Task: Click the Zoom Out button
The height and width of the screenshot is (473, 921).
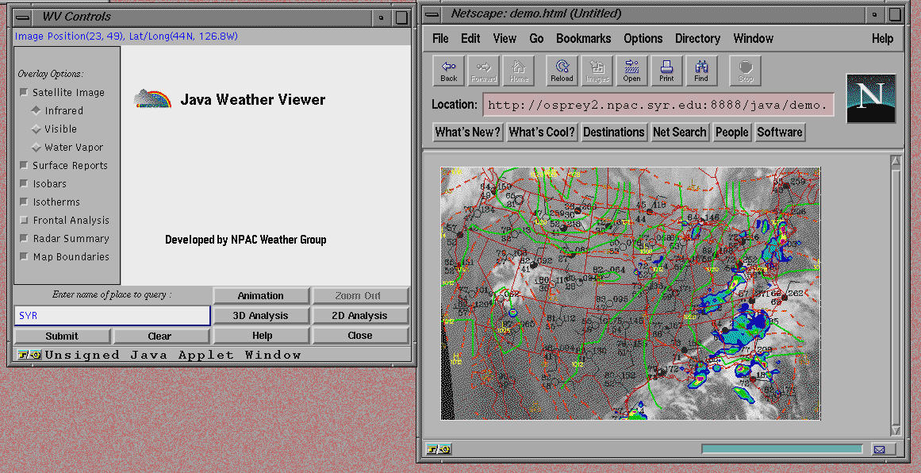Action: click(360, 295)
